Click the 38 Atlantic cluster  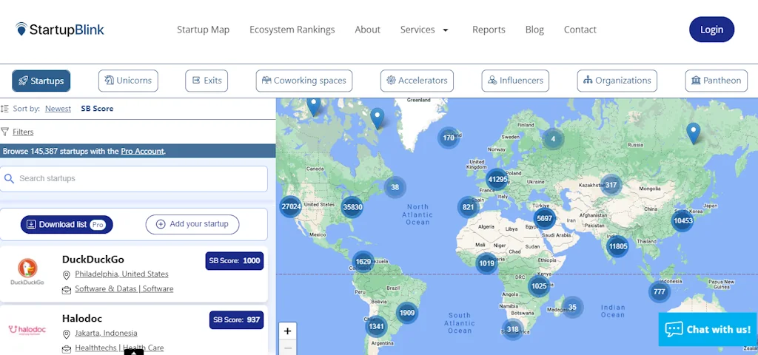point(395,187)
